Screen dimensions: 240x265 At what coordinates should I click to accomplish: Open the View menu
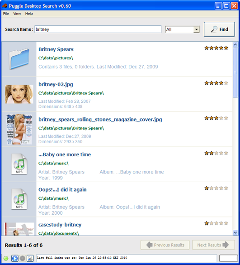17,14
